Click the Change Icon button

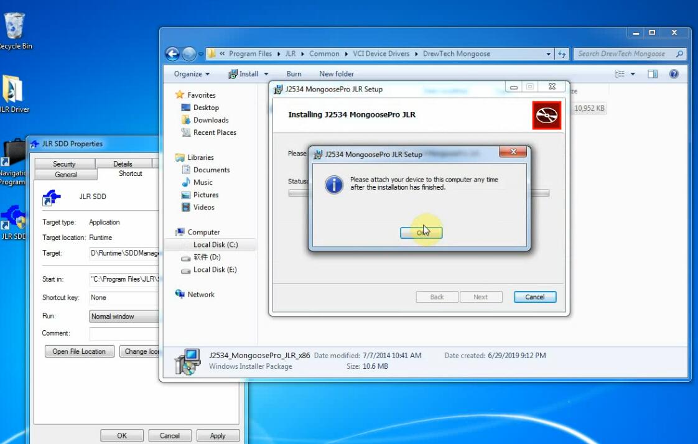(140, 351)
